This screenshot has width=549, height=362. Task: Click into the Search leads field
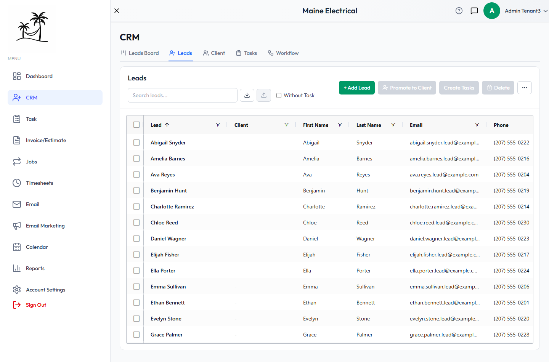[183, 95]
